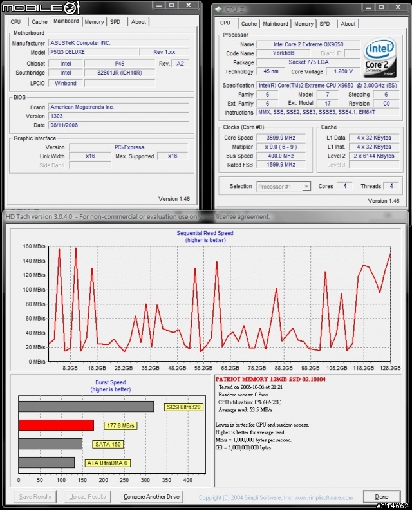412x511 pixels.
Task: Open the Cache tab in left CPU-Z window
Action: [x=39, y=22]
